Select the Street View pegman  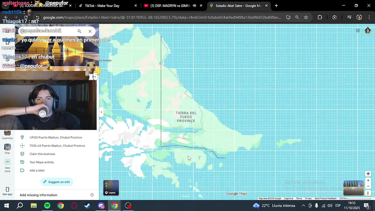tap(368, 193)
